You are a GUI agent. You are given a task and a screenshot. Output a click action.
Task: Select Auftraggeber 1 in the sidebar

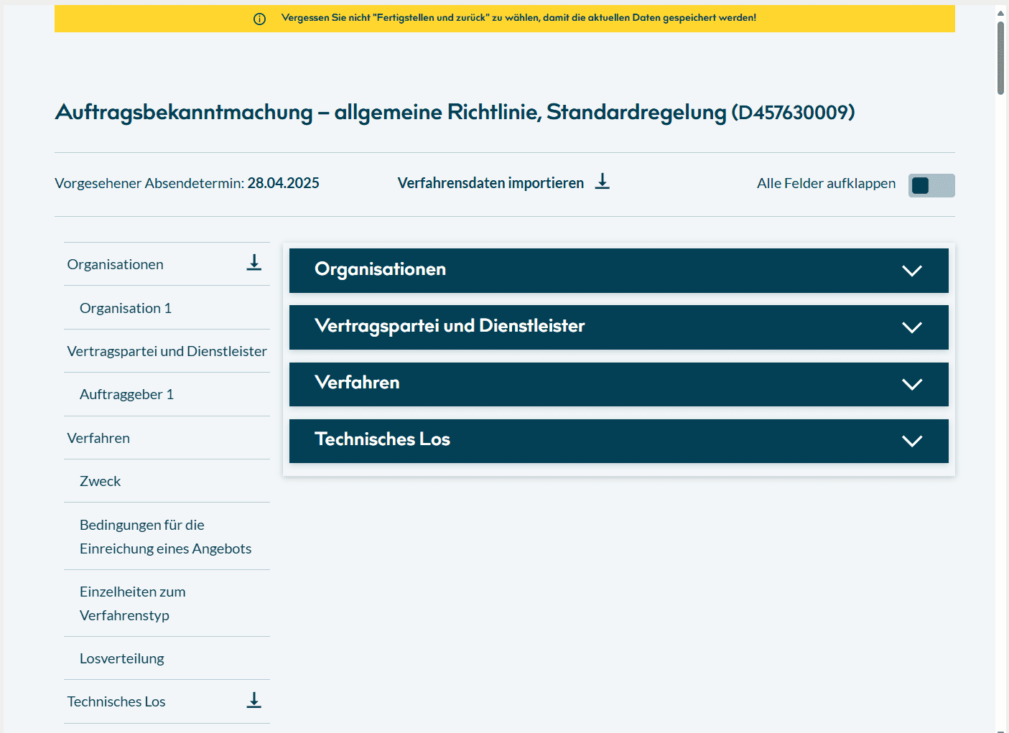coord(126,394)
